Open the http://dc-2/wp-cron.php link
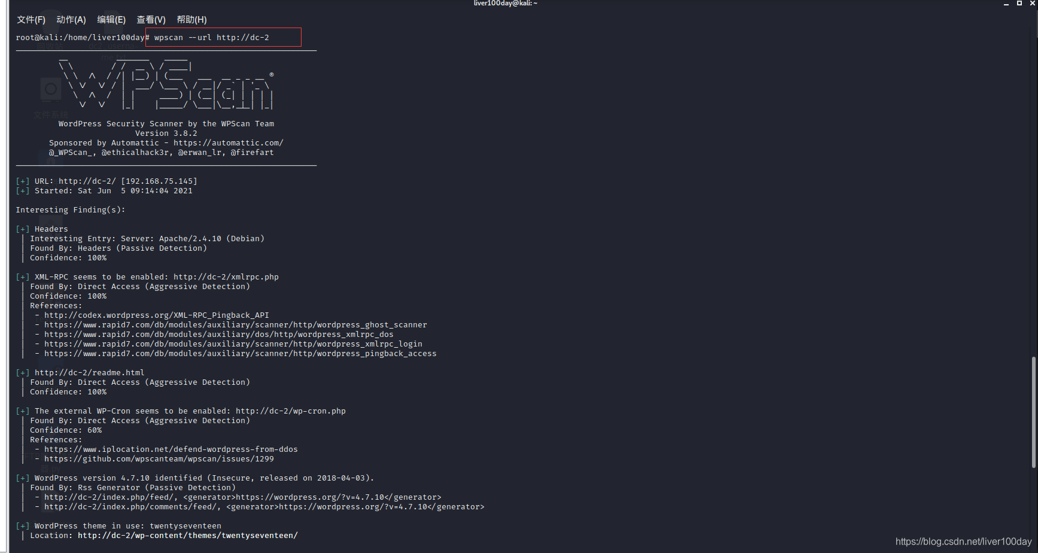This screenshot has width=1038, height=553. (291, 411)
